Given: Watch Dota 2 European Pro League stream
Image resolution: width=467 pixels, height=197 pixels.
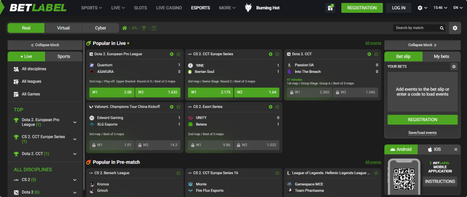Looking at the screenshot, I should 172,54.
